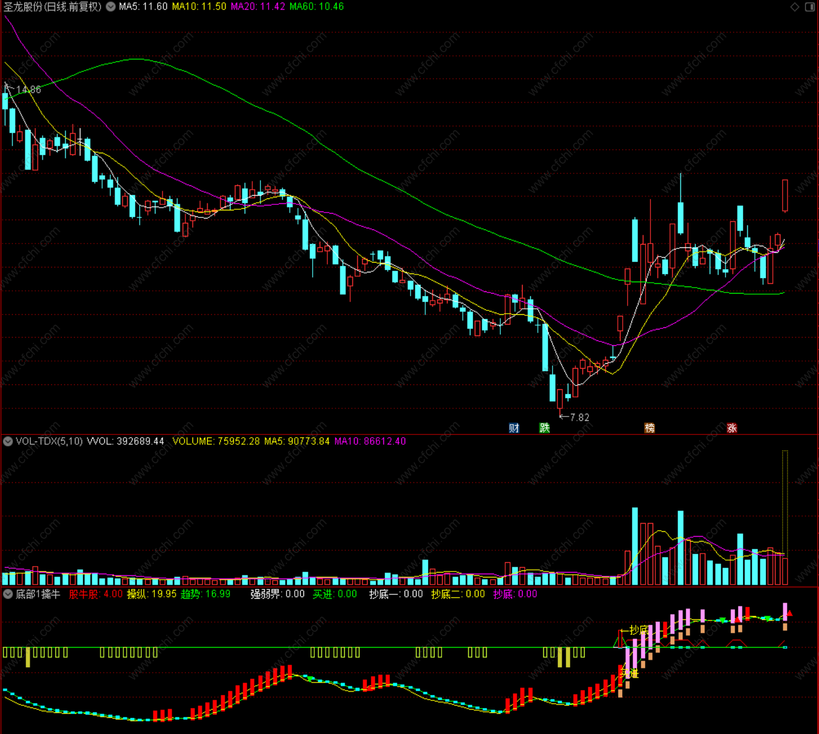Click volume panel MA10: 86612.40 label

pos(370,441)
